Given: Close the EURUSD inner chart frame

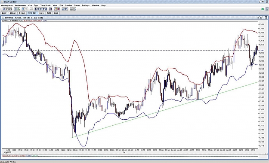Looking at the screenshot, I should [266, 18].
